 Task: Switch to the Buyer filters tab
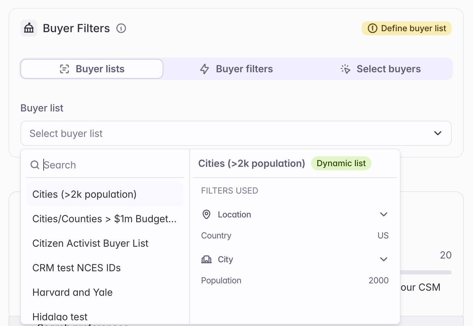(x=236, y=69)
